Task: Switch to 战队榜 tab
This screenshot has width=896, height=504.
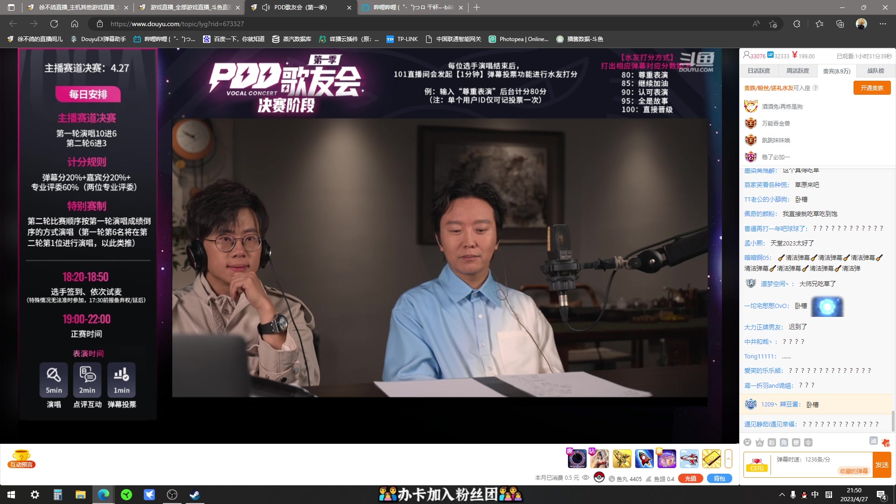Action: (875, 71)
